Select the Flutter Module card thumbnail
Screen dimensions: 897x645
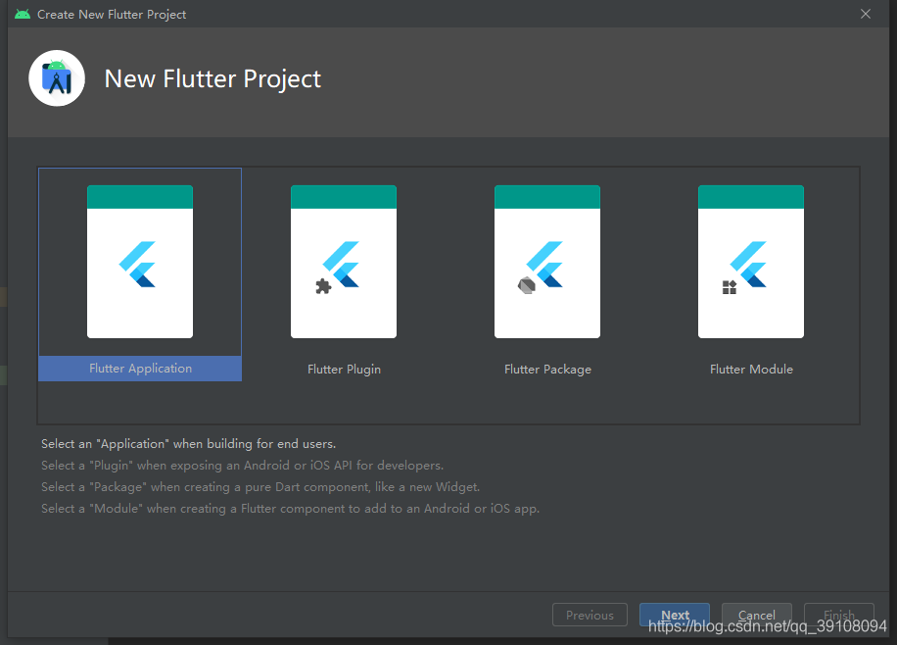(x=750, y=261)
